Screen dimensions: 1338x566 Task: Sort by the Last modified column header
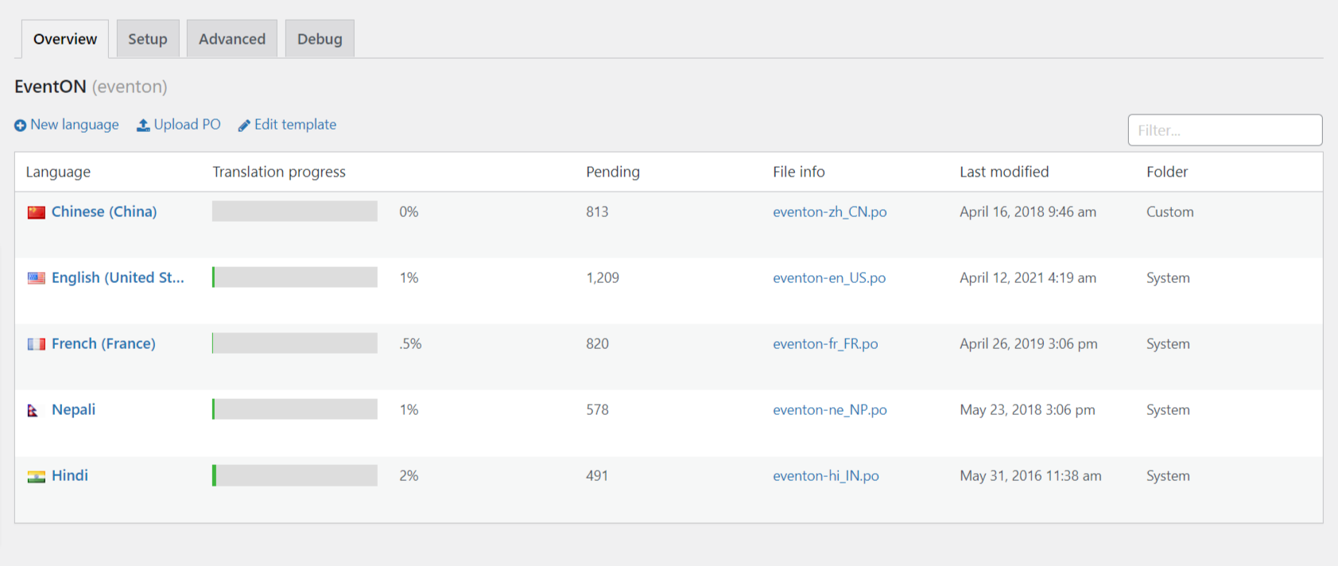click(1004, 172)
